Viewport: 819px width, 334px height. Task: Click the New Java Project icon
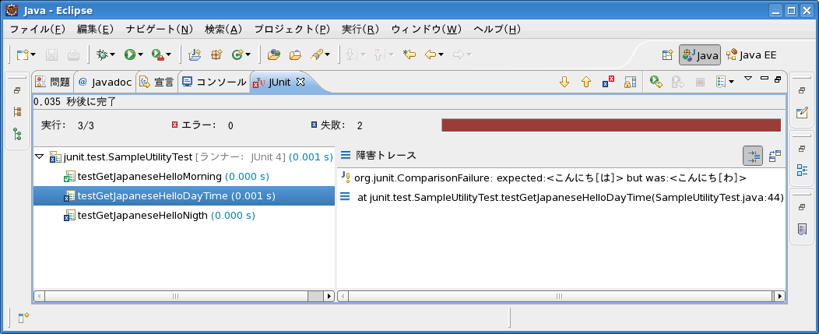coord(195,54)
